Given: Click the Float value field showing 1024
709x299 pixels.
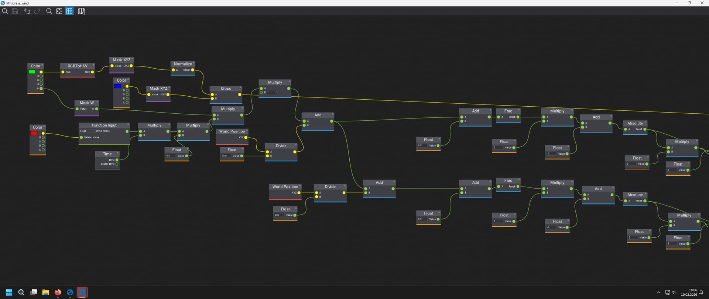Looking at the screenshot, I should coord(226,156).
